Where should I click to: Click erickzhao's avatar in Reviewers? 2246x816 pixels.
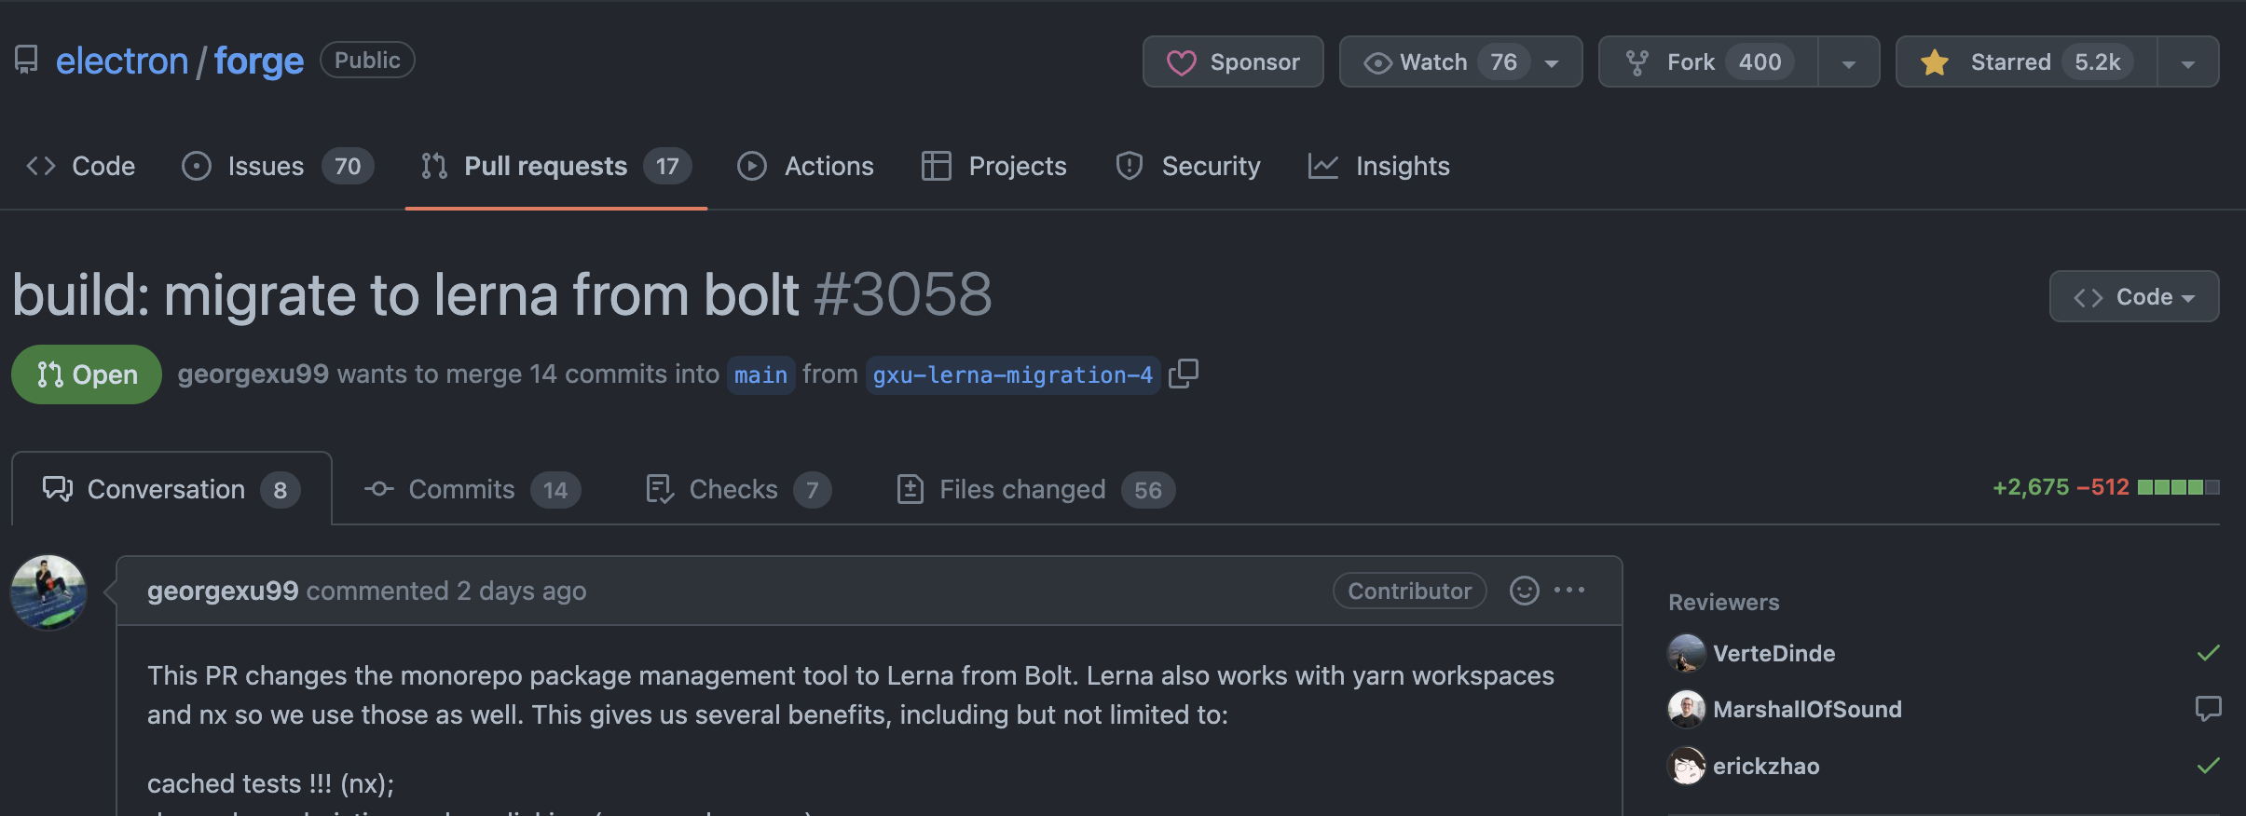pyautogui.click(x=1687, y=766)
